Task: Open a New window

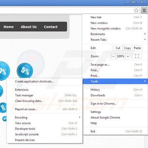Action: pyautogui.click(x=115, y=23)
